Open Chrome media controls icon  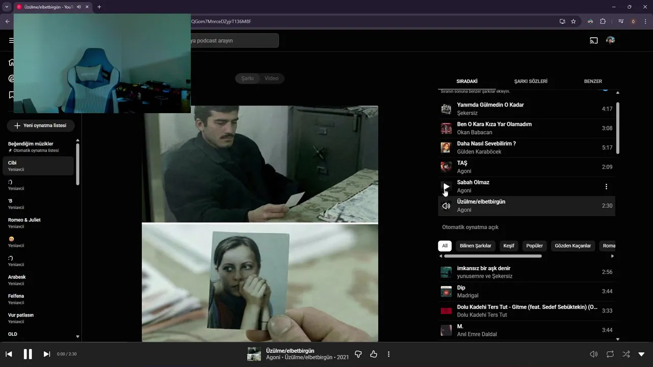pyautogui.click(x=621, y=21)
